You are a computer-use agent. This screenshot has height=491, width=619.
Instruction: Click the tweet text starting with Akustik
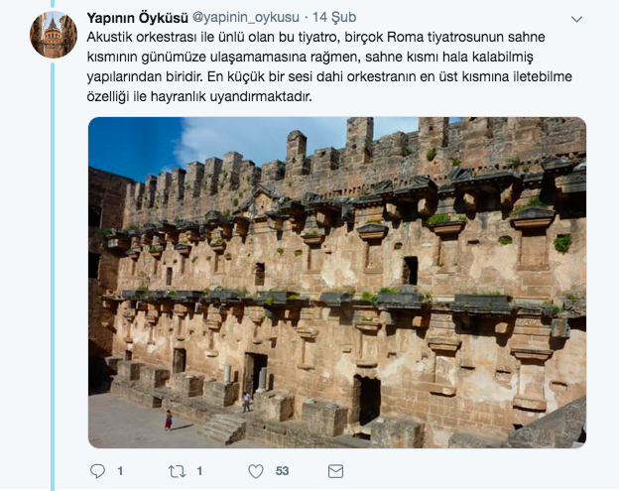[x=329, y=66]
